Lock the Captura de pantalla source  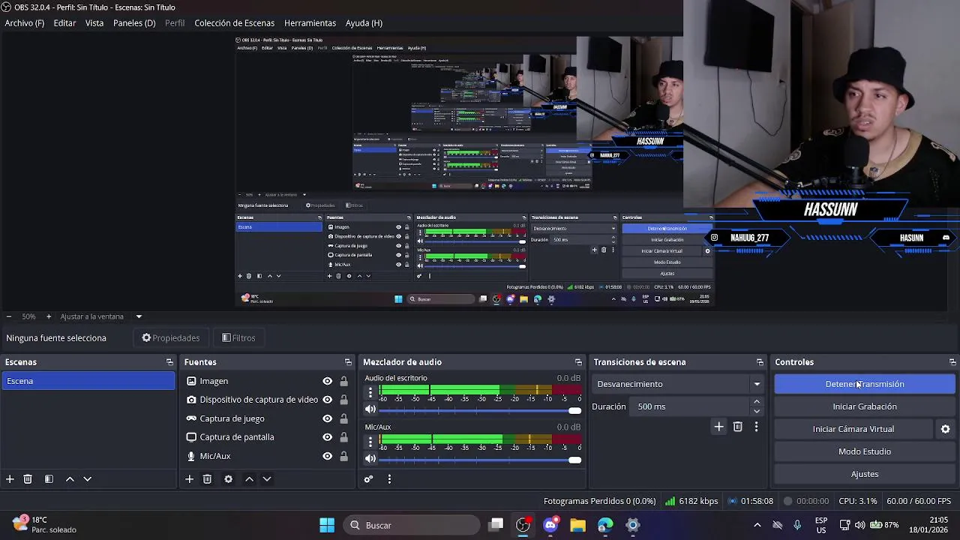343,437
